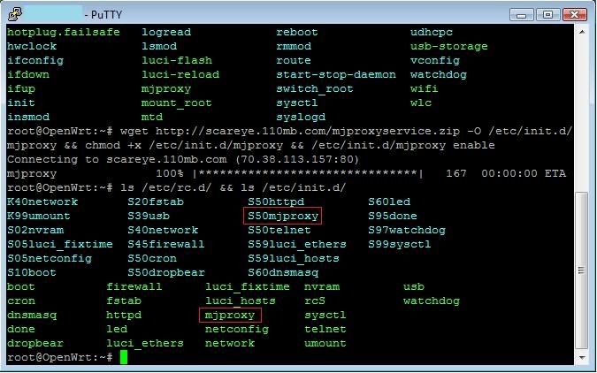The width and height of the screenshot is (597, 373).
Task: Click the luci_ethers init script name
Action: [x=145, y=343]
